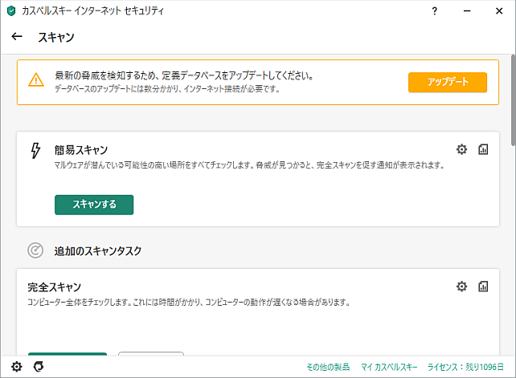
Task: View 完全スキャン report icon
Action: tap(483, 287)
